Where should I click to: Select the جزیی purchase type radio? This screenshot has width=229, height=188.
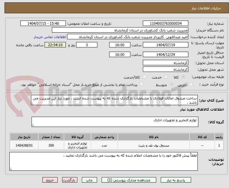191,84
